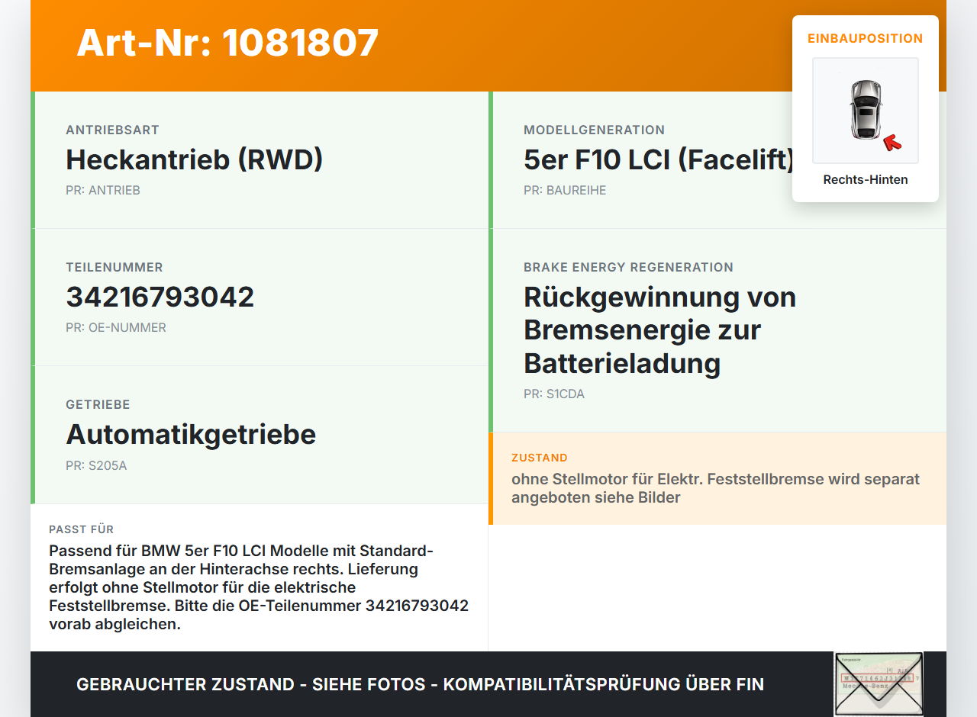Image resolution: width=977 pixels, height=717 pixels.
Task: Click the ZUSTAND note about Stellmotor
Action: (716, 488)
